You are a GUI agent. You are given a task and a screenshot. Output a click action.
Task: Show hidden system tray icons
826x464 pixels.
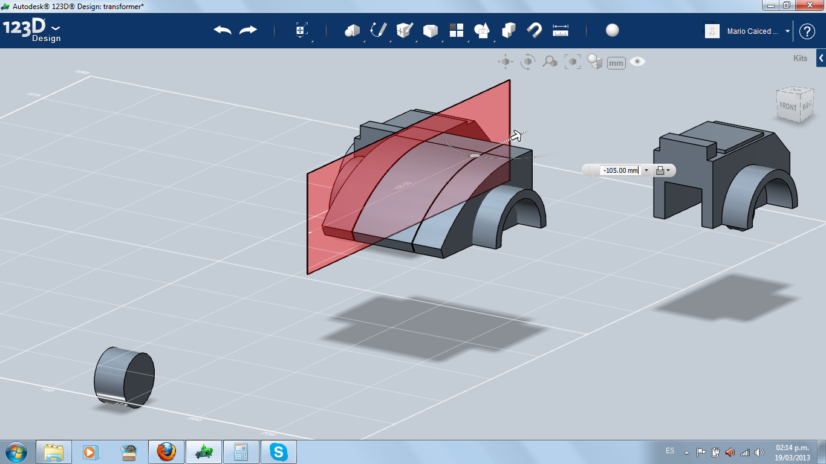pos(686,452)
